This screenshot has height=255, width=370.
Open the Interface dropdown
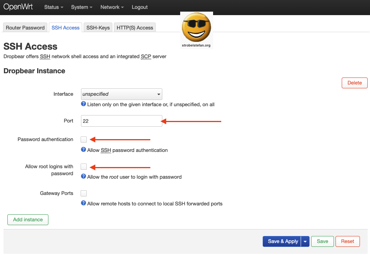121,94
